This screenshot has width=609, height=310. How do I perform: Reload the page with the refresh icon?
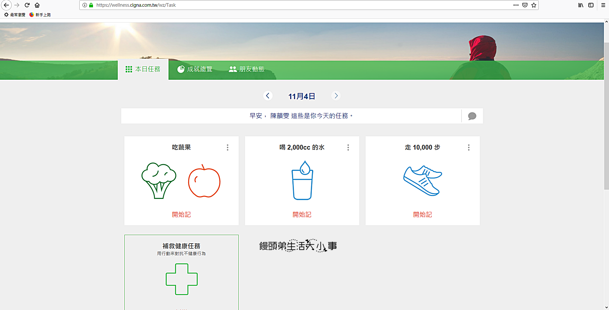coord(27,5)
